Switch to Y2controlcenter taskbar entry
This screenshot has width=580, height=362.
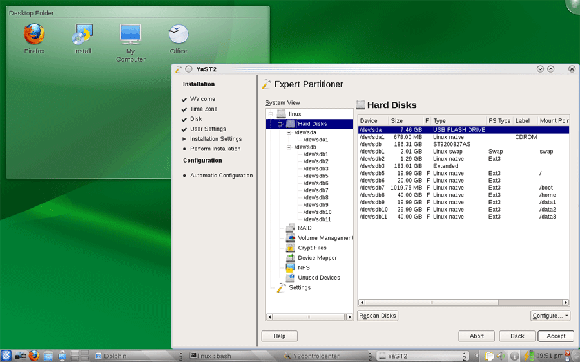[327, 356]
